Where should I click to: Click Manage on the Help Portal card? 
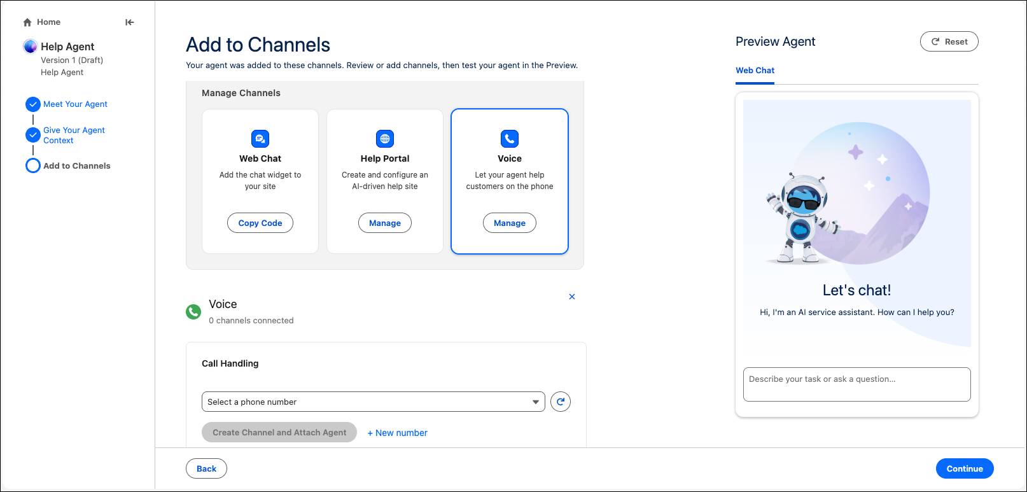385,223
